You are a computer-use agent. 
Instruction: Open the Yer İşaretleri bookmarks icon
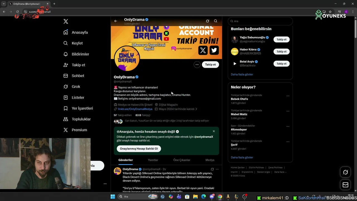[x=66, y=108]
